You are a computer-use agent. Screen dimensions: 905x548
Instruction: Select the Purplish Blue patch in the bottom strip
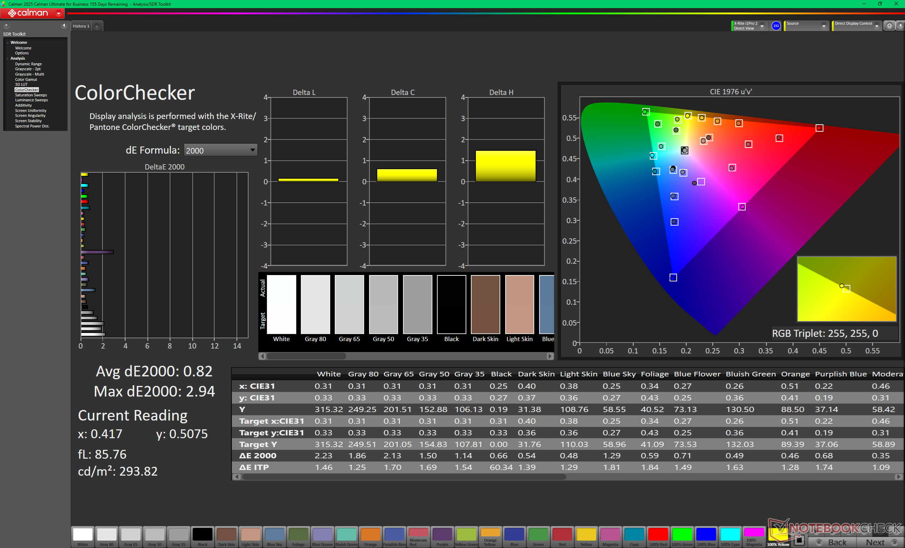click(x=395, y=537)
